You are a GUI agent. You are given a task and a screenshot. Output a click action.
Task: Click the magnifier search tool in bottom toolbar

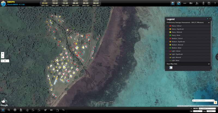point(9,110)
